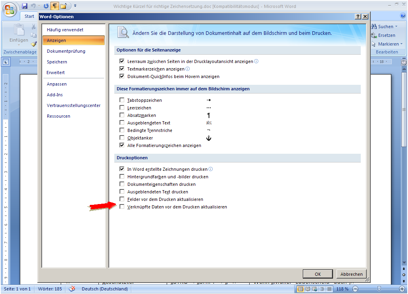Screen dimensions: 408x294
Task: Select the Anzeigen category
Action: 74,40
